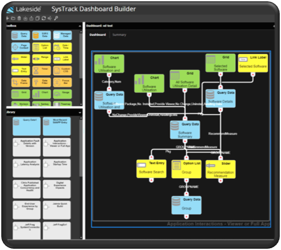Click the share icon in the toolbar
Image resolution: width=281 pixels, height=250 pixels.
[x=50, y=18]
